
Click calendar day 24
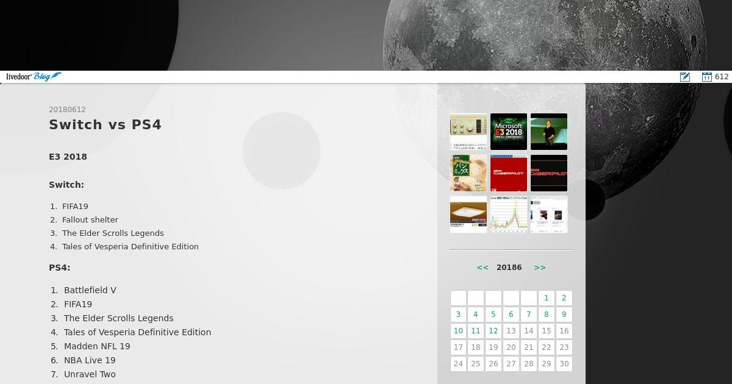pyautogui.click(x=458, y=364)
